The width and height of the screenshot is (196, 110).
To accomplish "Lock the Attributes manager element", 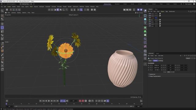I will click(191, 56).
